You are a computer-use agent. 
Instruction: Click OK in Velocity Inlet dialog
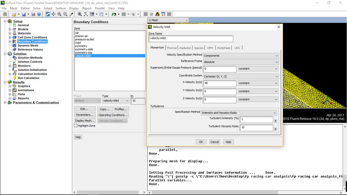point(201,142)
